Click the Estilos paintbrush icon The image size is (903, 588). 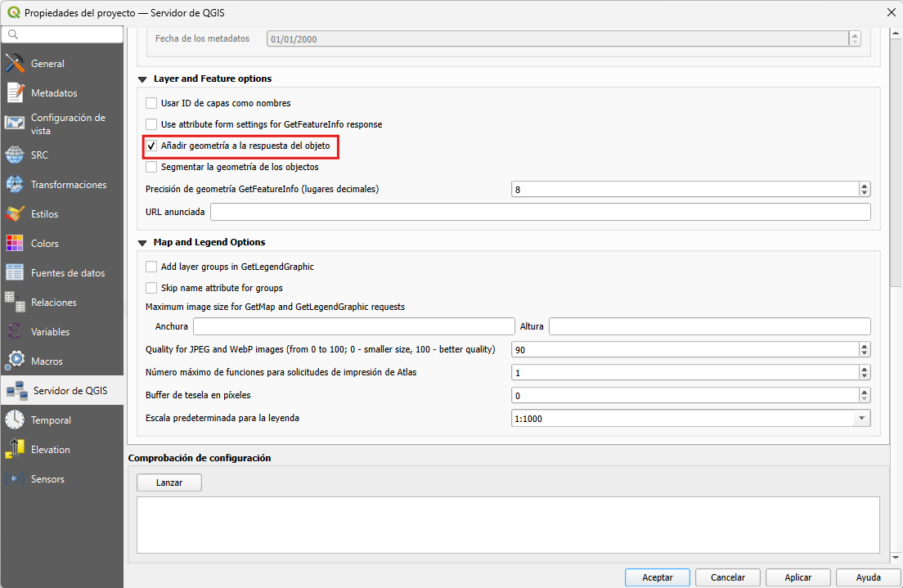pyautogui.click(x=15, y=214)
